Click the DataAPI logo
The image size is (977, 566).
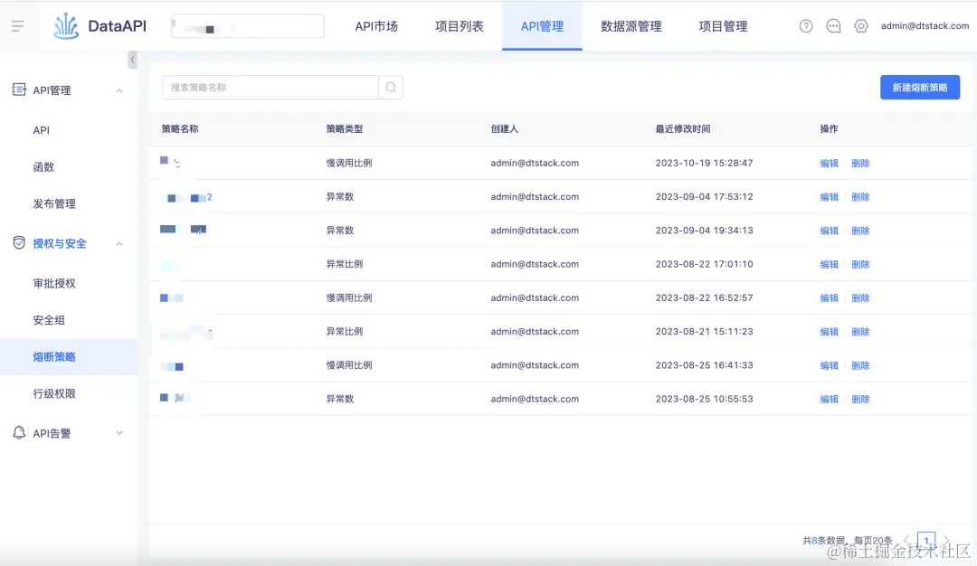pyautogui.click(x=100, y=25)
